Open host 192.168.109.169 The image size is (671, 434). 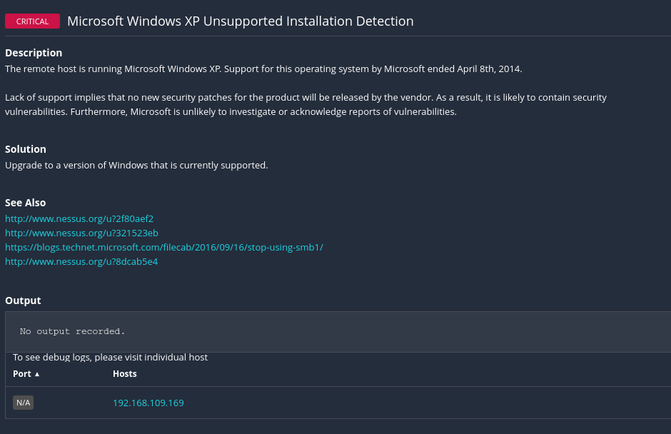coord(148,403)
